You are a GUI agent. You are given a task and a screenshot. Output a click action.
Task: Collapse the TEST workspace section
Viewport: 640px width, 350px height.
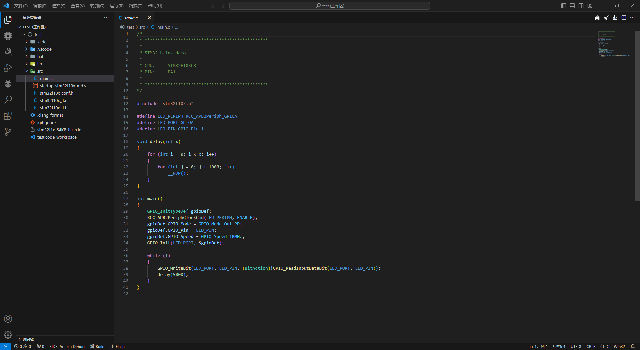click(65, 27)
